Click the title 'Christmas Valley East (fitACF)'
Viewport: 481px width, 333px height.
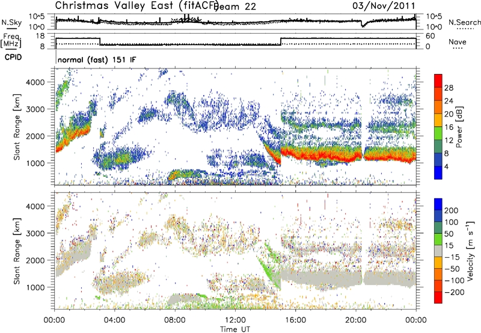pos(136,5)
